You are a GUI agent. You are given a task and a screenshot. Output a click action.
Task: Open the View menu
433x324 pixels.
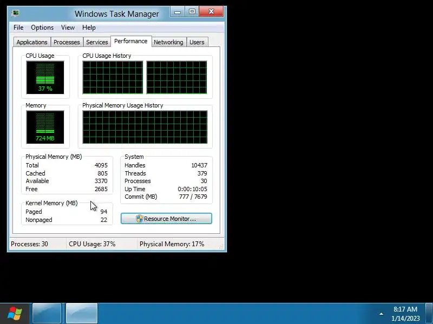(x=68, y=28)
